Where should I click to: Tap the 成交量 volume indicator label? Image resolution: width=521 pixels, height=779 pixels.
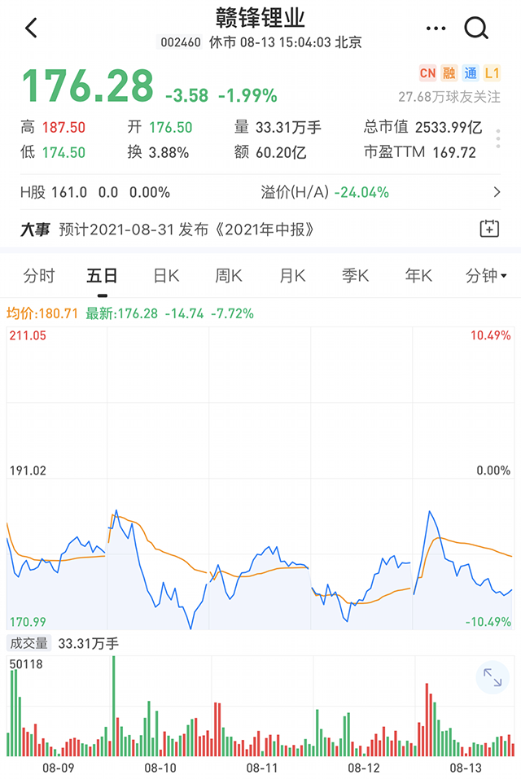coord(28,643)
